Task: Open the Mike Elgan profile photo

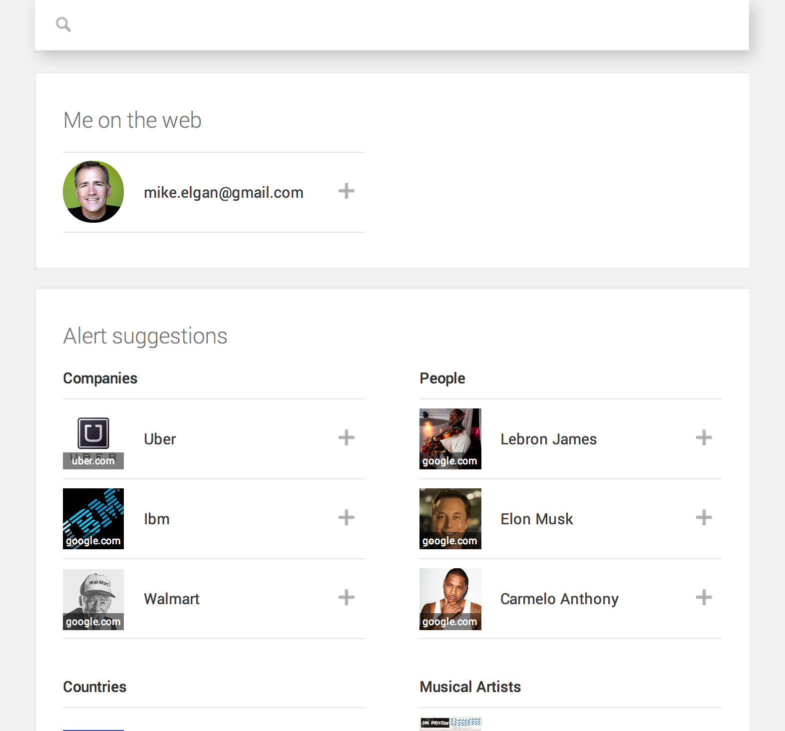Action: click(x=93, y=192)
